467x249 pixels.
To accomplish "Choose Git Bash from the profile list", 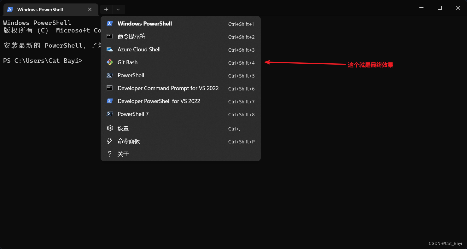I will tap(181, 62).
